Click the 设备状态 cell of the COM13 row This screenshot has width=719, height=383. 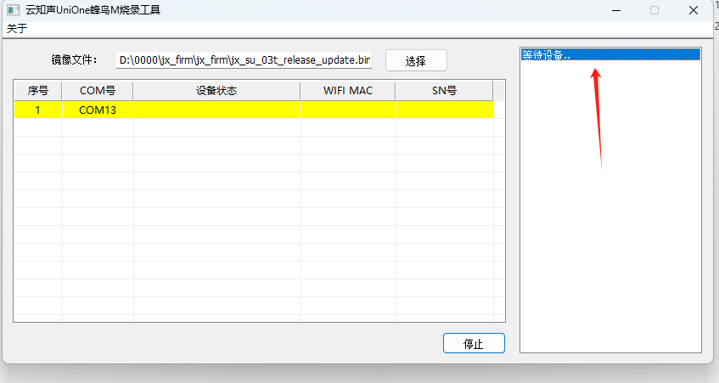[216, 110]
